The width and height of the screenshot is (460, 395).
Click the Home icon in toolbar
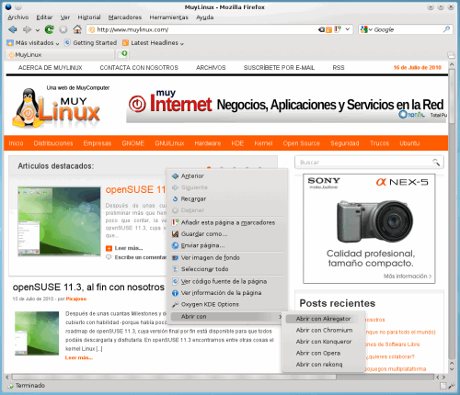click(x=77, y=29)
